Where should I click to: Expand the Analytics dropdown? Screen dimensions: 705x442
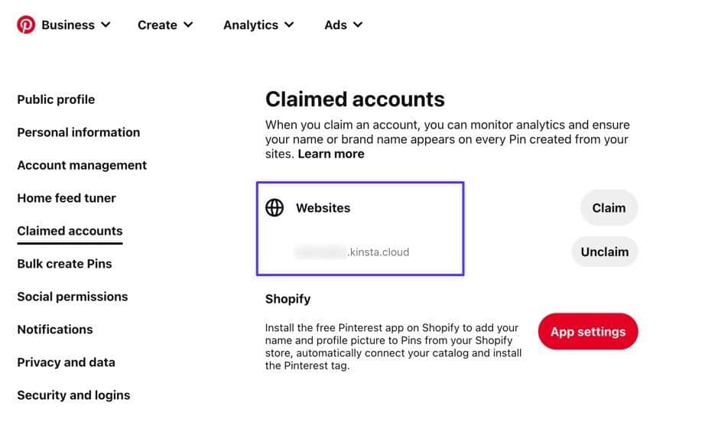coord(258,24)
